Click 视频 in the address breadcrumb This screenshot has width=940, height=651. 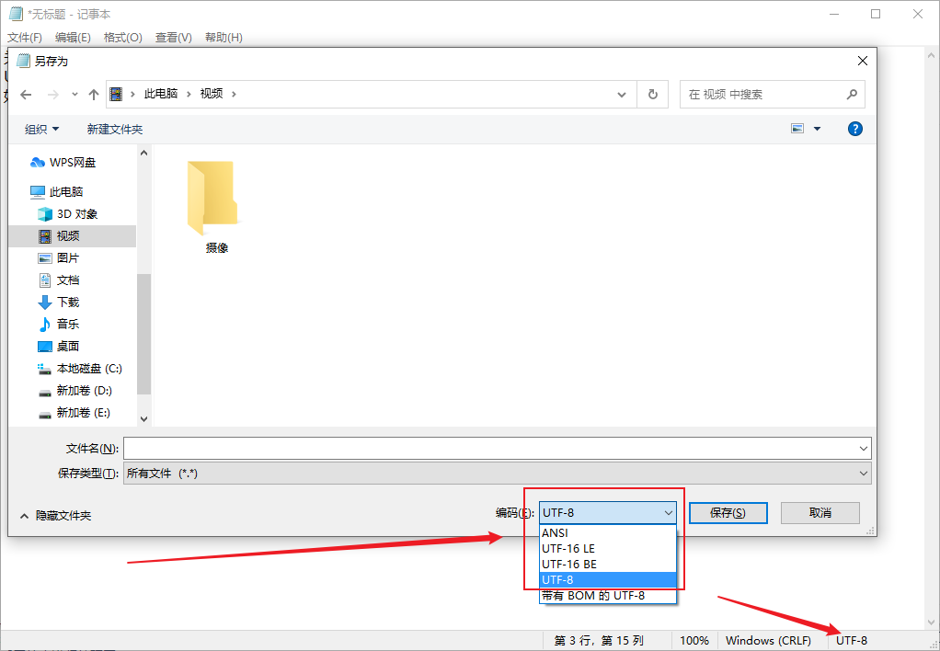211,94
